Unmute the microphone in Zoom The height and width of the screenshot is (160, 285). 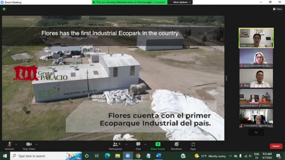(9, 146)
